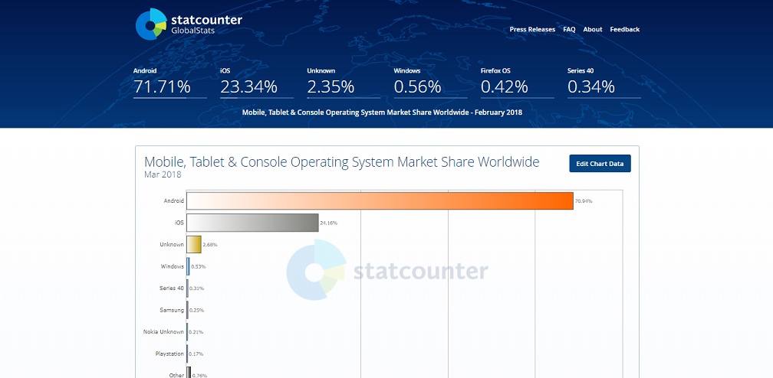773x378 pixels.
Task: Click the 0.21% Nokia Unknown value
Action: [196, 332]
